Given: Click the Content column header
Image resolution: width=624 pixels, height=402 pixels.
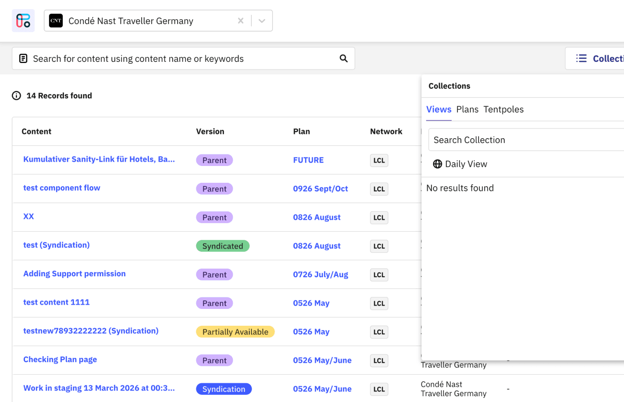Looking at the screenshot, I should point(36,131).
